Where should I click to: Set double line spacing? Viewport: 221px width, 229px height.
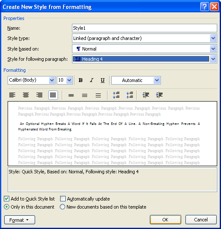(98, 95)
